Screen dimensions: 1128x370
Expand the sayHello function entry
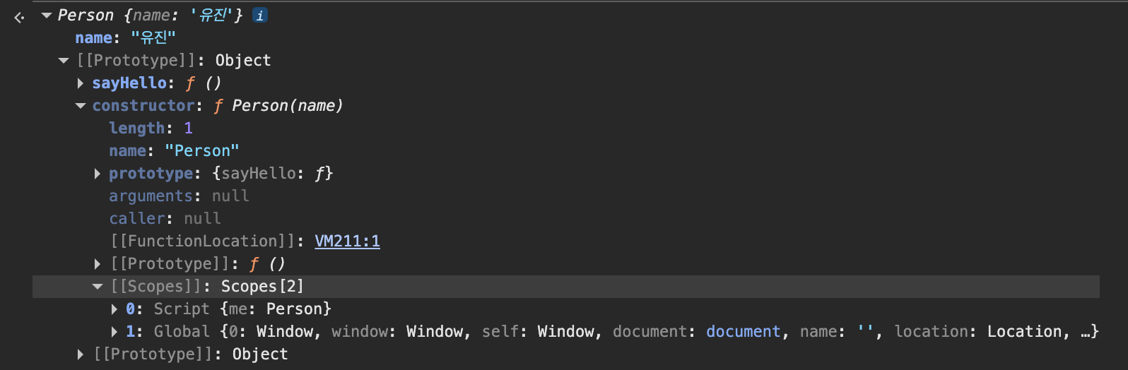[81, 83]
